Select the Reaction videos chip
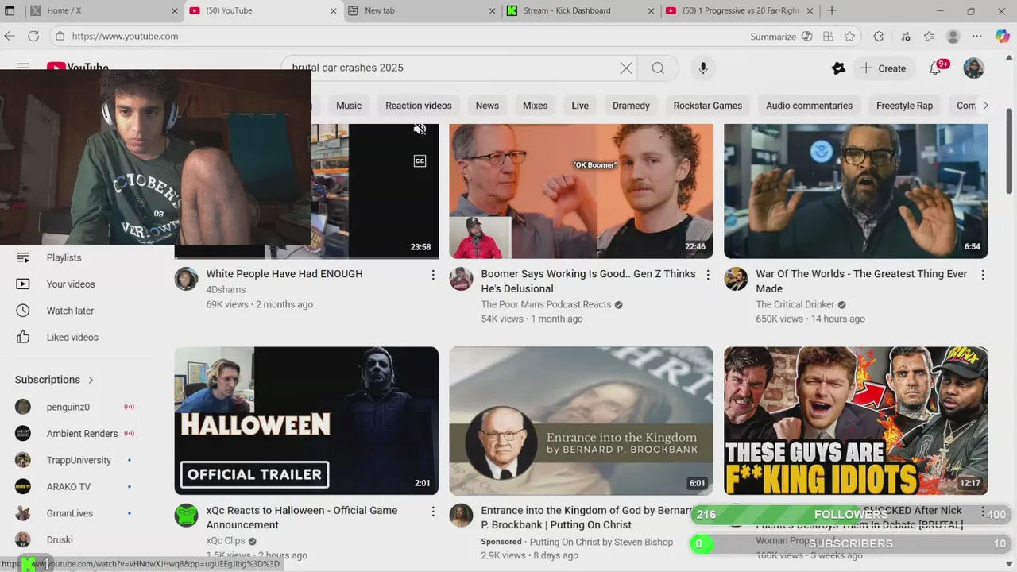Image resolution: width=1017 pixels, height=572 pixels. (x=419, y=106)
